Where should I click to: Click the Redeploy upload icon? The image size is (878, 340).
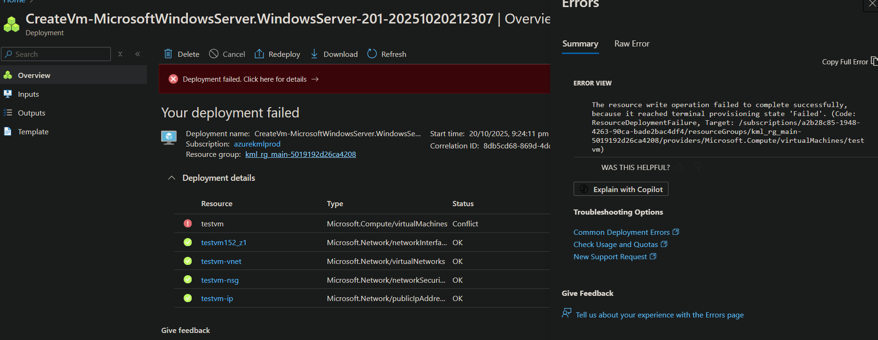pos(259,54)
